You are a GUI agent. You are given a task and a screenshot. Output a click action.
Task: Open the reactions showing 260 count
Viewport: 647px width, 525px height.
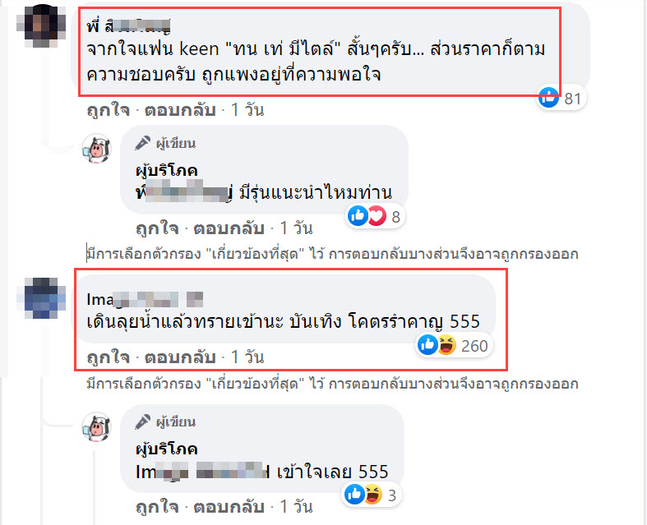point(454,345)
